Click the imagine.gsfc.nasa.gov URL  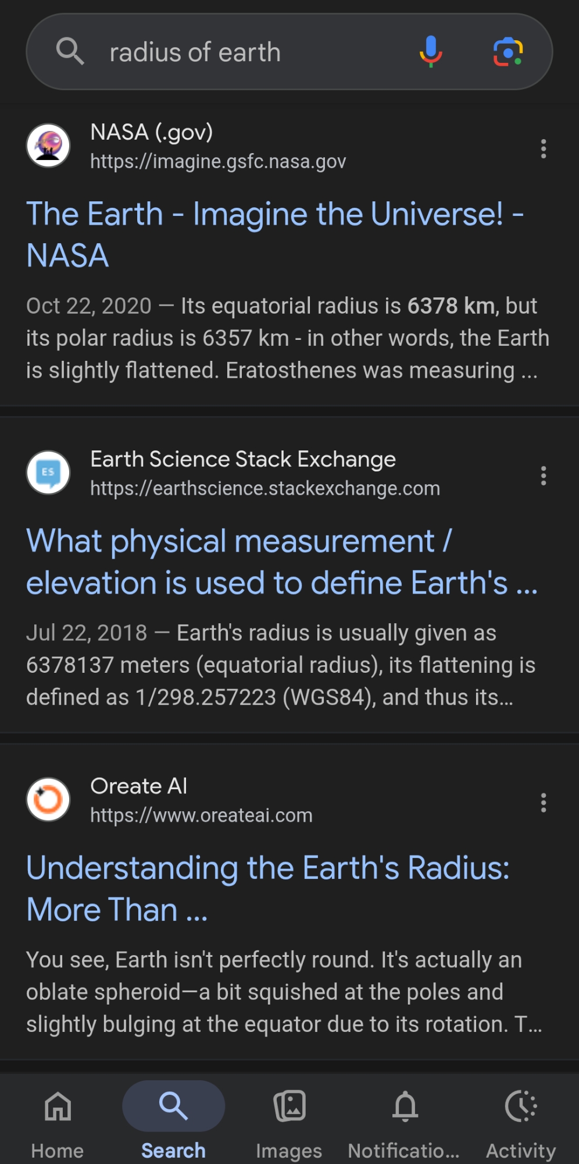coord(218,161)
